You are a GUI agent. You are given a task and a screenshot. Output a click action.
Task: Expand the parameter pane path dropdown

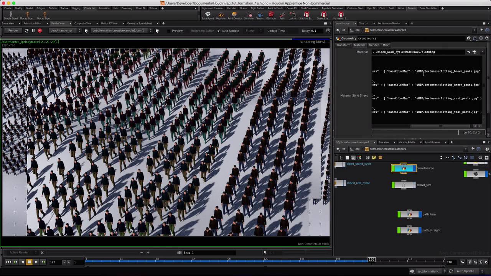[x=475, y=30]
